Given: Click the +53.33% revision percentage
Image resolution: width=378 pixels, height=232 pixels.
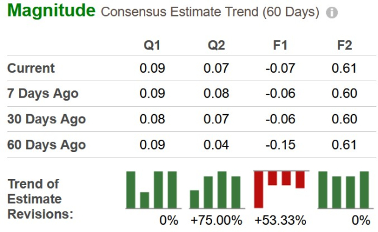Looking at the screenshot, I should [280, 220].
